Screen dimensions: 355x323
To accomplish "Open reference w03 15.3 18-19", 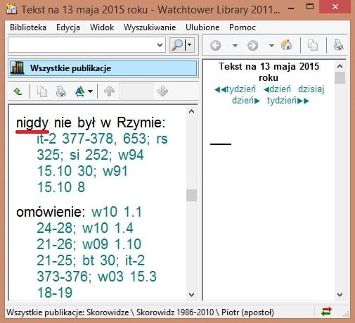I will (97, 284).
